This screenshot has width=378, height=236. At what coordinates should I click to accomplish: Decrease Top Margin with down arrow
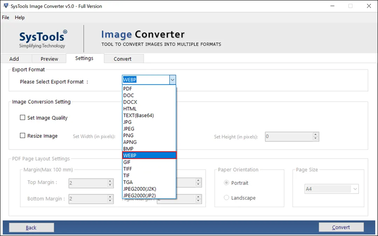pyautogui.click(x=110, y=185)
